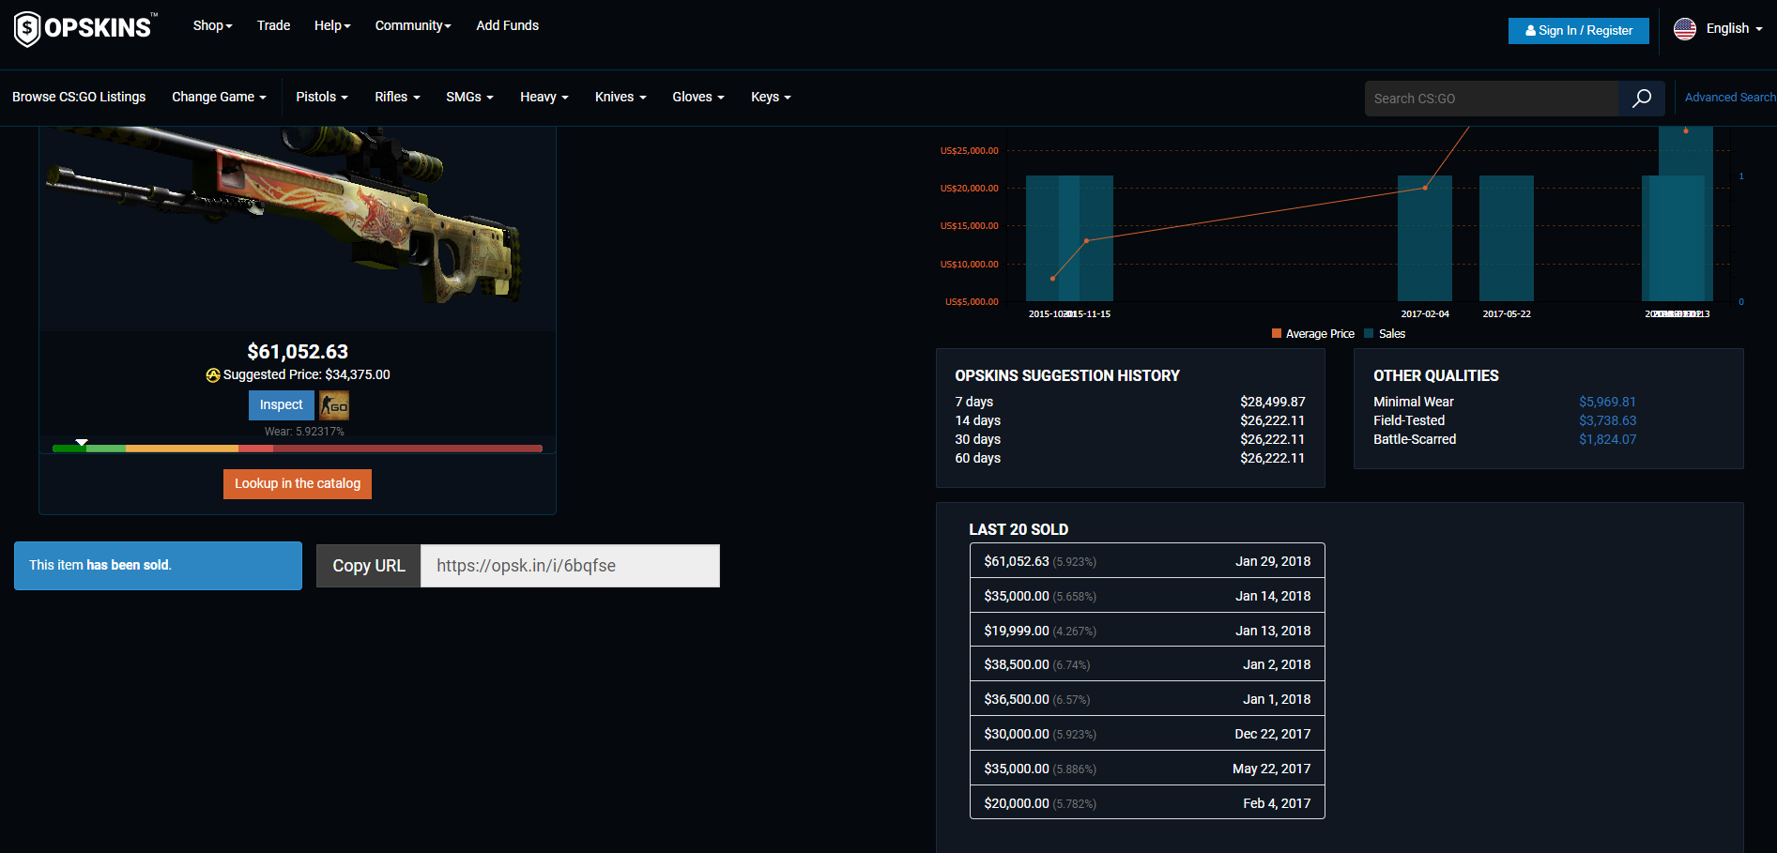Expand the Community dropdown
The width and height of the screenshot is (1777, 853).
[413, 25]
